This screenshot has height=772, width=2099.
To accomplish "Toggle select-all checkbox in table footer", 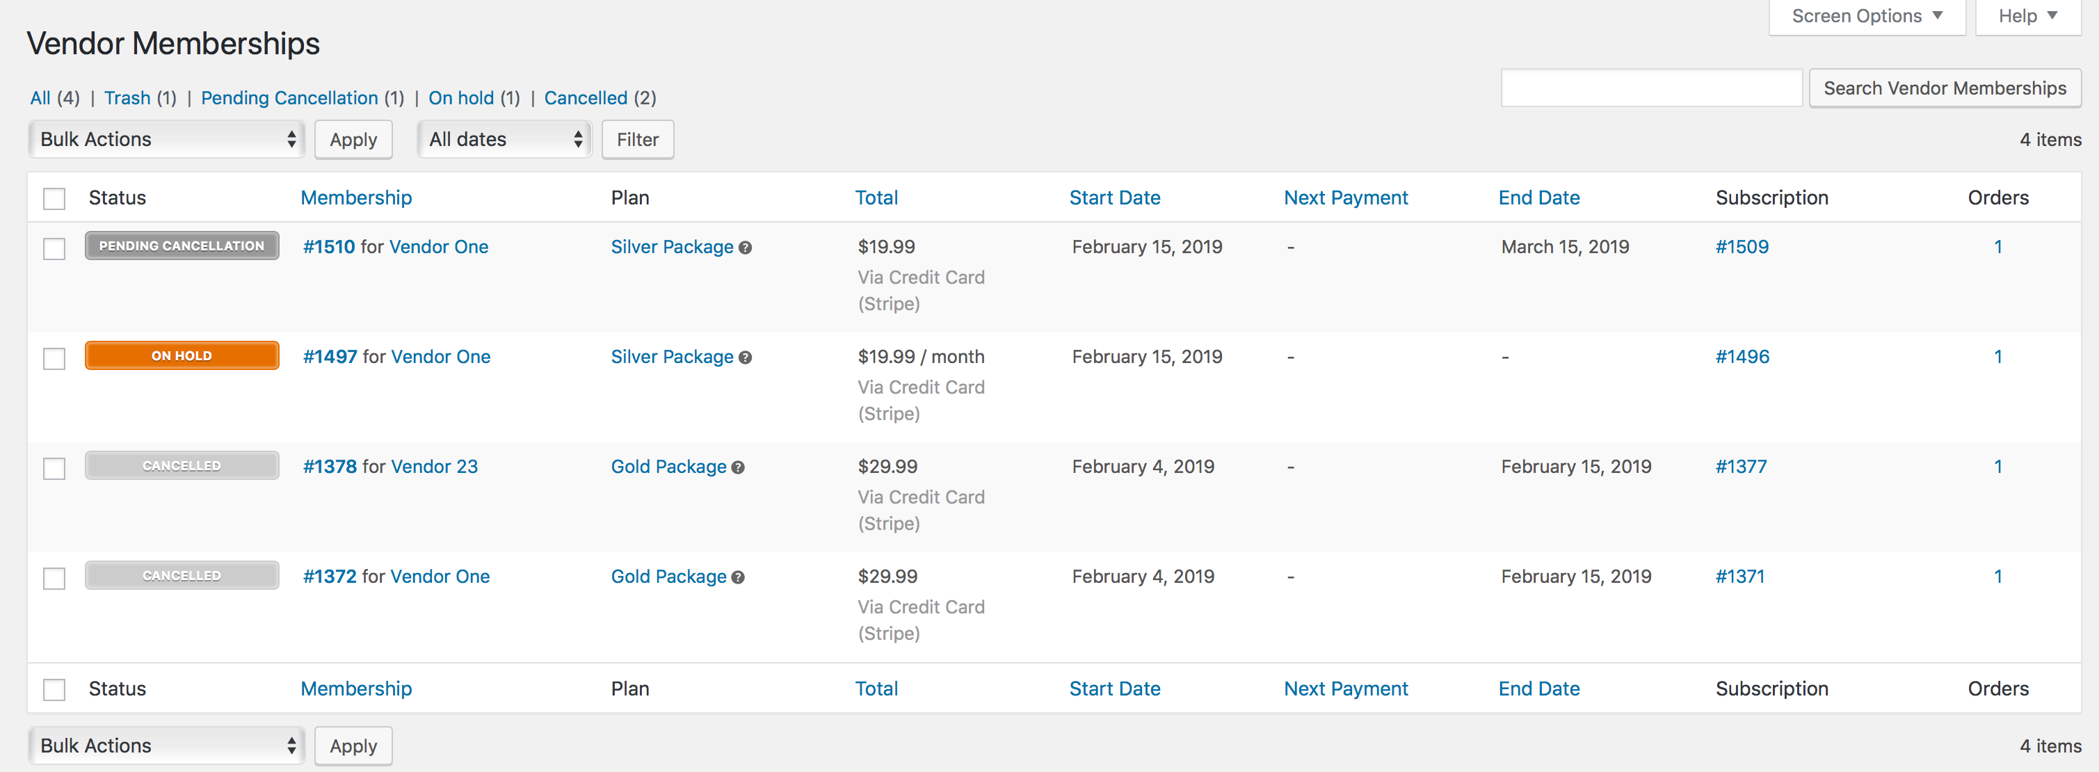I will click(54, 690).
